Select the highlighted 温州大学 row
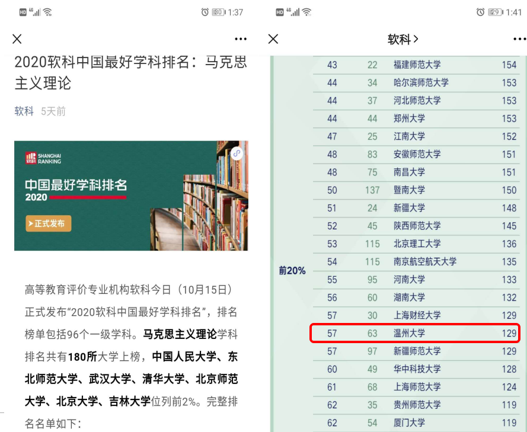 (415, 333)
